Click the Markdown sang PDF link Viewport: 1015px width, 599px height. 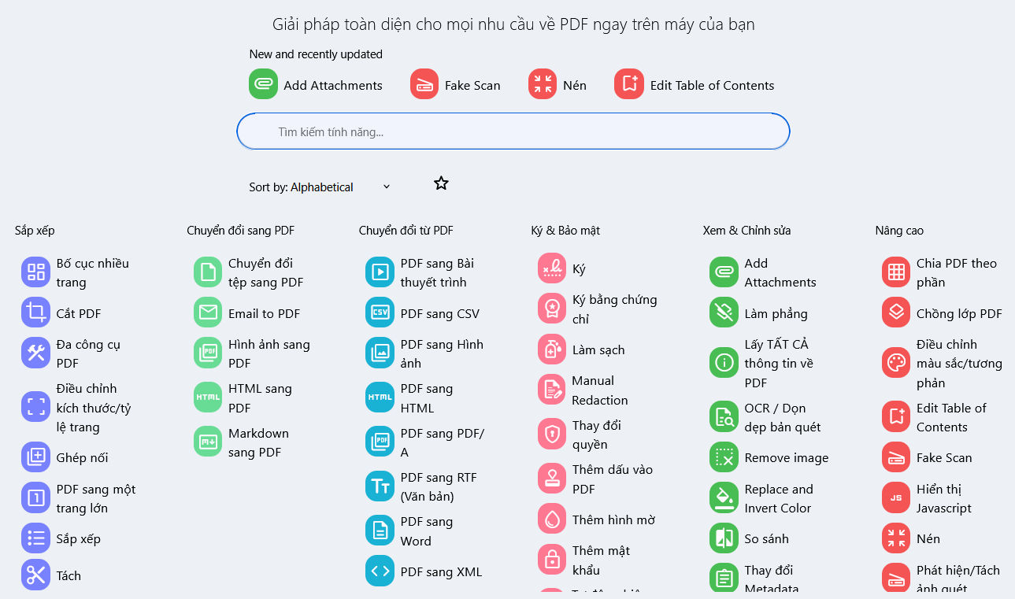[258, 442]
